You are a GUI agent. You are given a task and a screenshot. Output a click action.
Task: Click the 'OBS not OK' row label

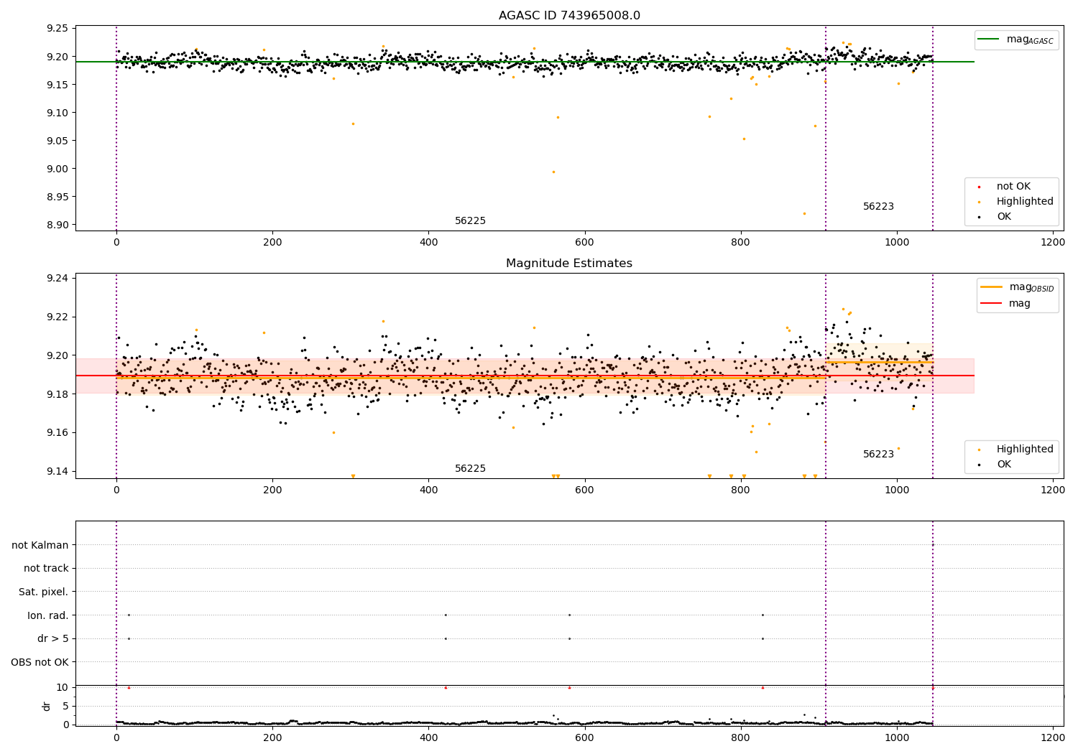40,662
